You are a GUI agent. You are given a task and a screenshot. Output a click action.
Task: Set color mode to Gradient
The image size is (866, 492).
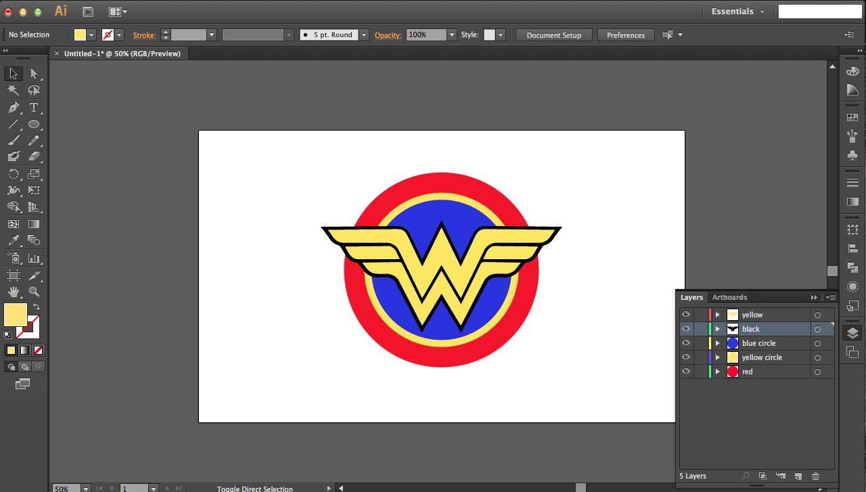(x=24, y=350)
